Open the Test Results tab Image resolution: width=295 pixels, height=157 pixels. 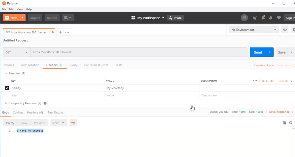56,112
